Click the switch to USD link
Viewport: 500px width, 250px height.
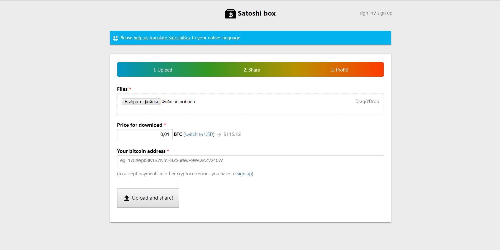(199, 134)
